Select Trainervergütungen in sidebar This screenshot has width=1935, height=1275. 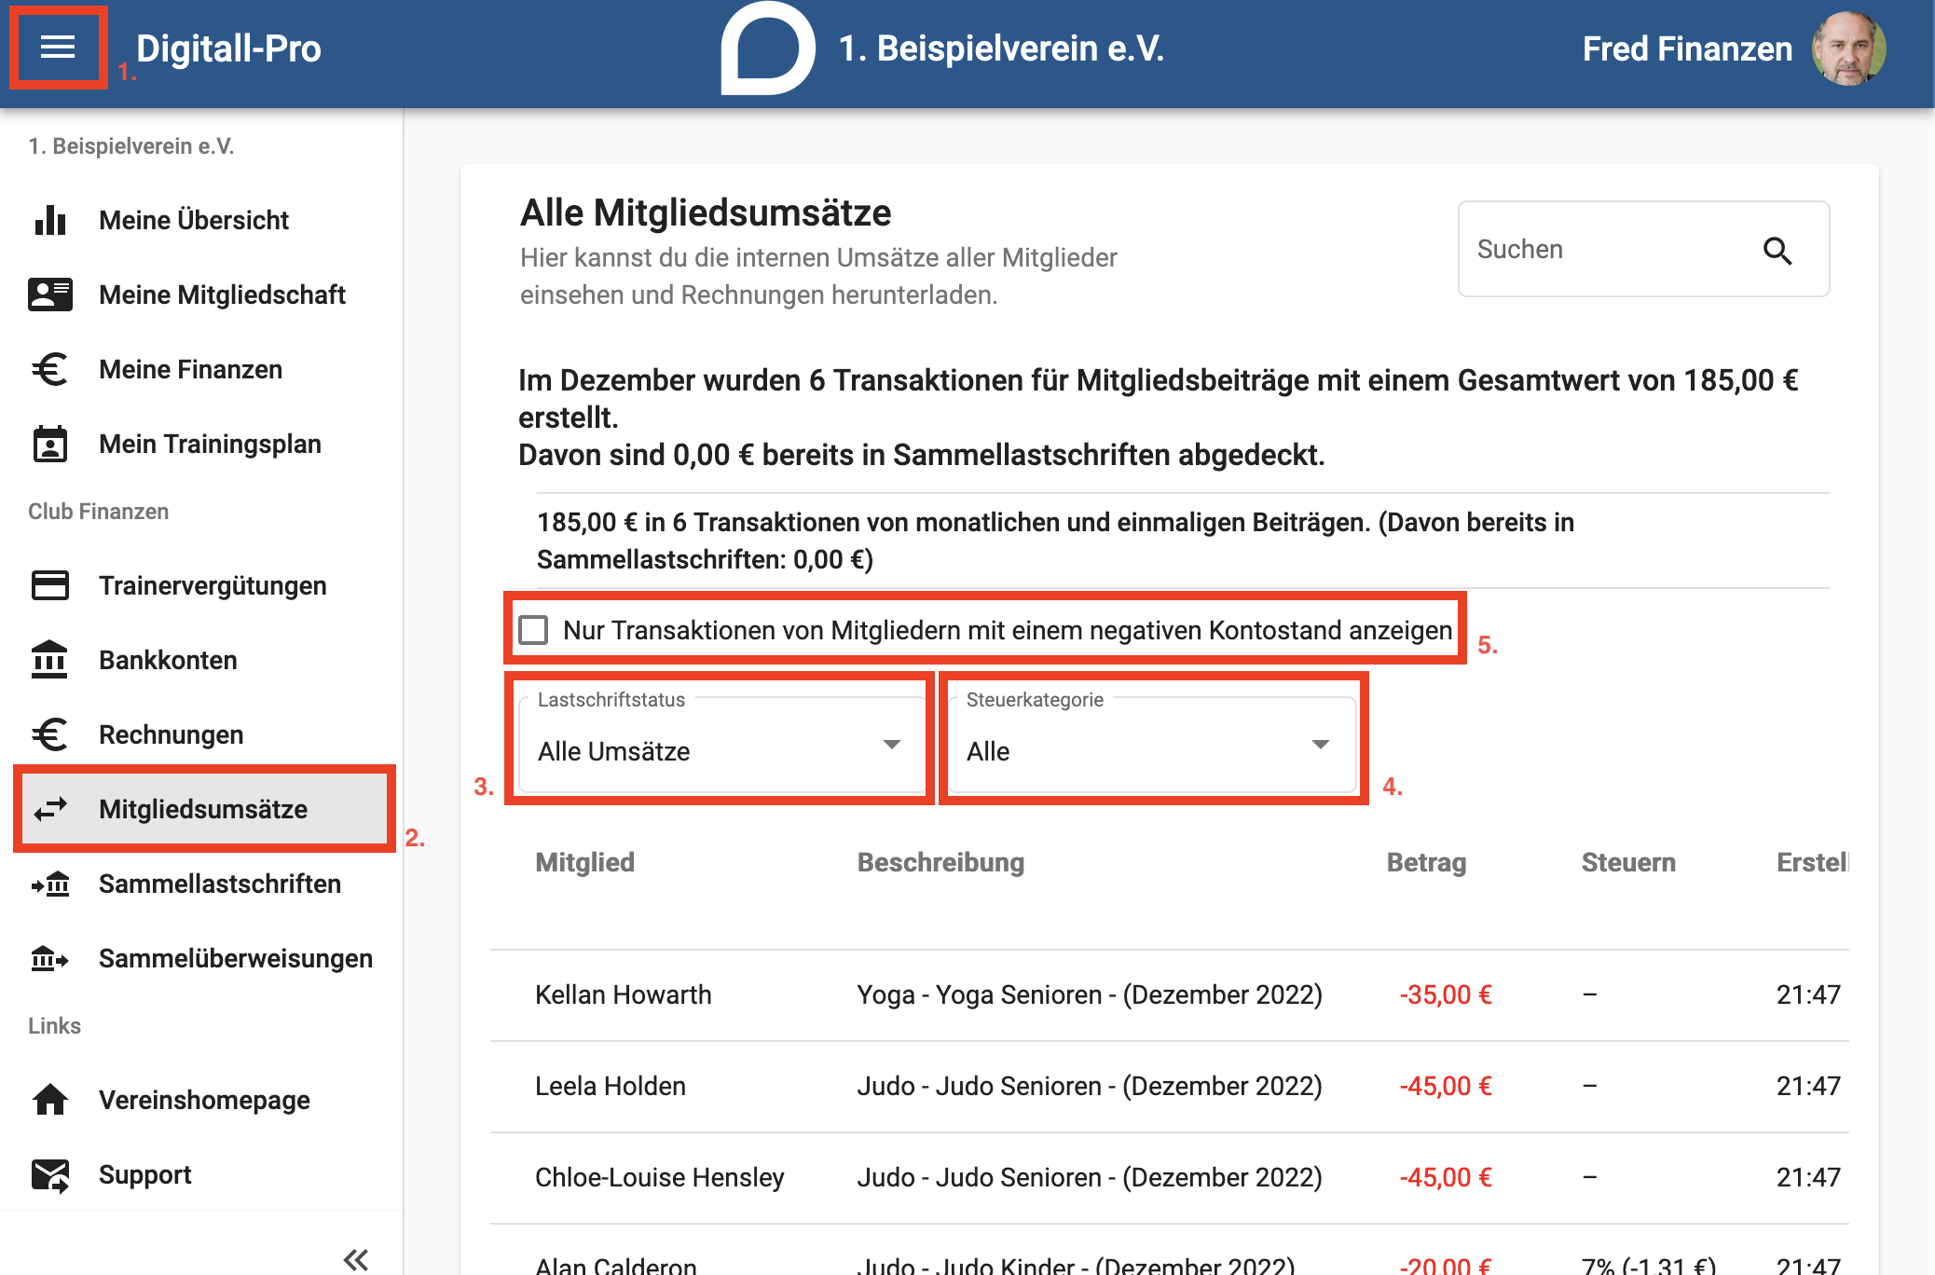tap(201, 585)
